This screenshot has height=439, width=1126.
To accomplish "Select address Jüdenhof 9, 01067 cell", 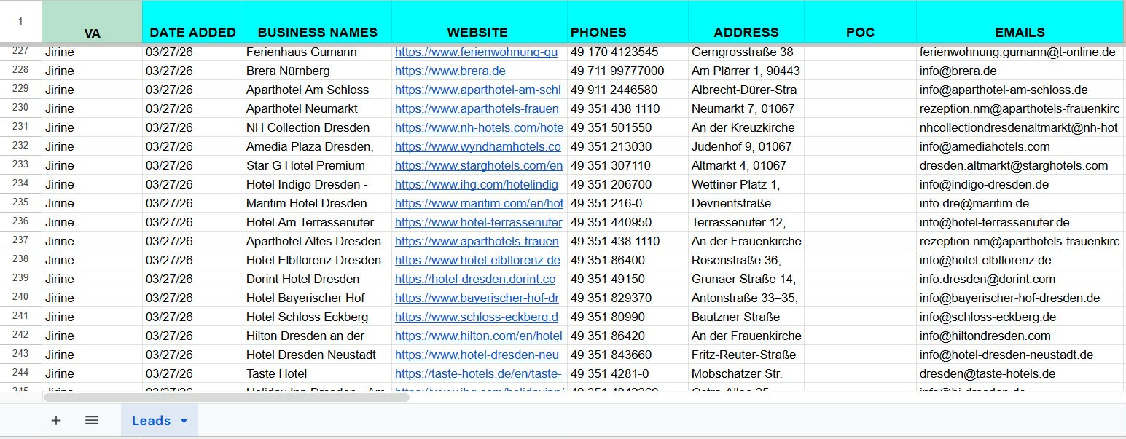I will point(746,146).
